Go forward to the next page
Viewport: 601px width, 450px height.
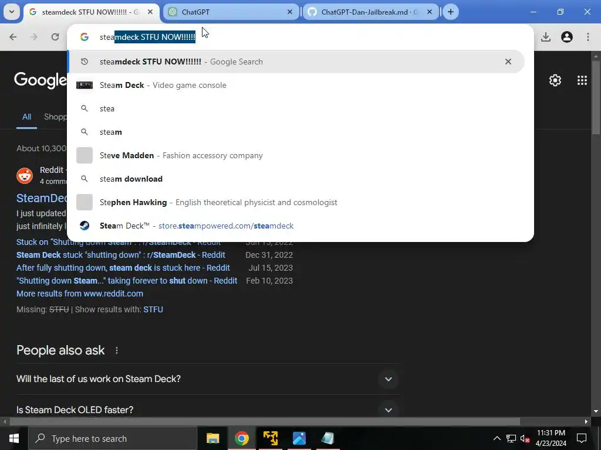[34, 37]
